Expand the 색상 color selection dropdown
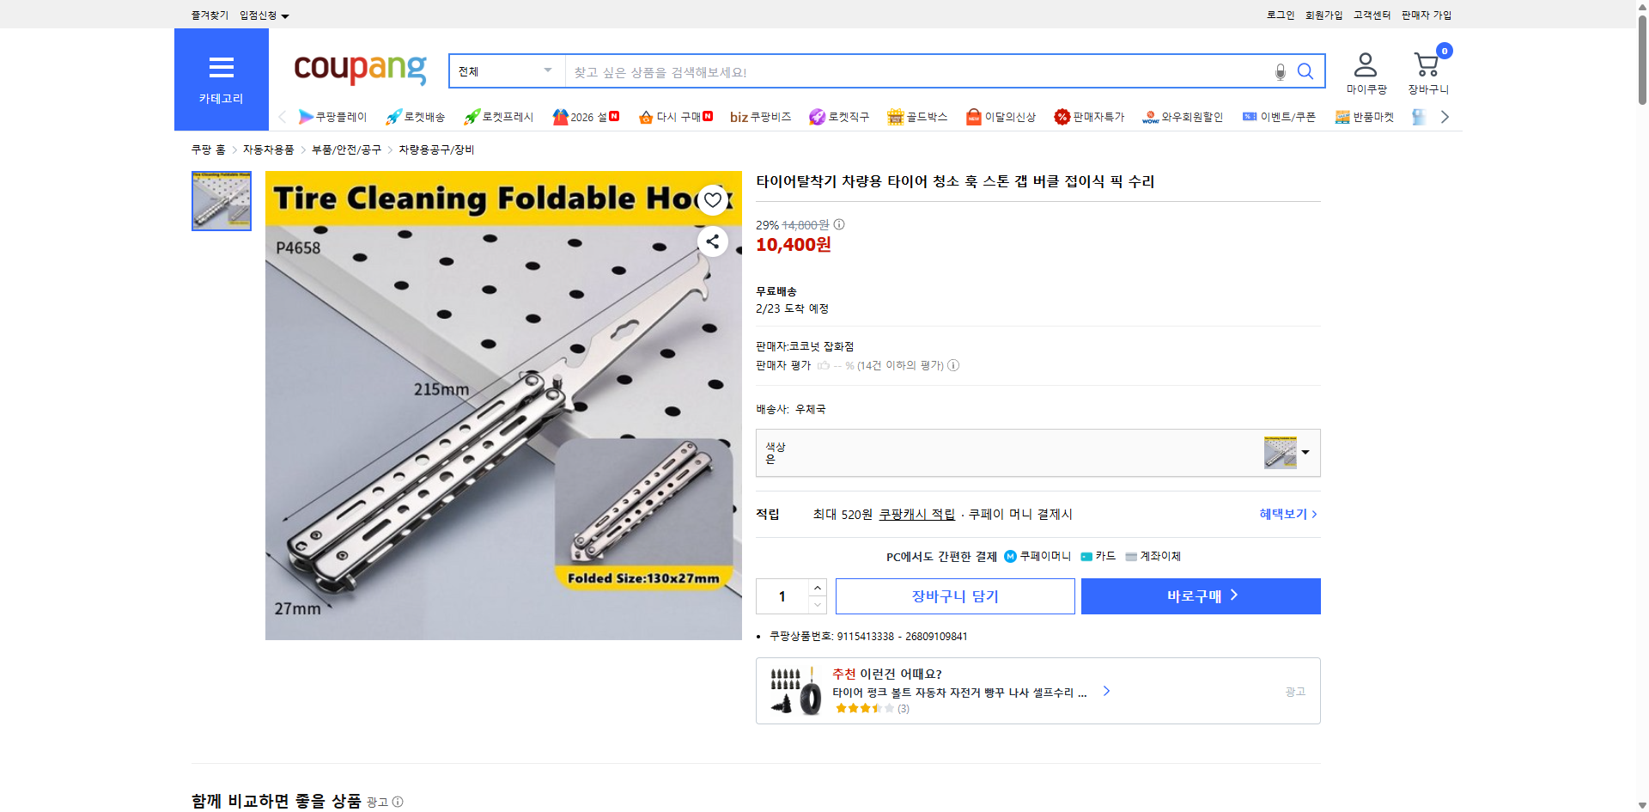 (x=1305, y=453)
